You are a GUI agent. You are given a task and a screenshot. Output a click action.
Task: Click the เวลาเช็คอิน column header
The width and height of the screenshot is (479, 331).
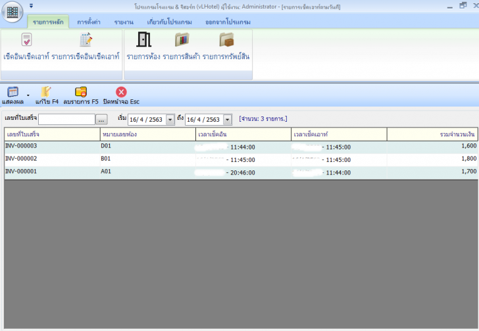point(243,134)
